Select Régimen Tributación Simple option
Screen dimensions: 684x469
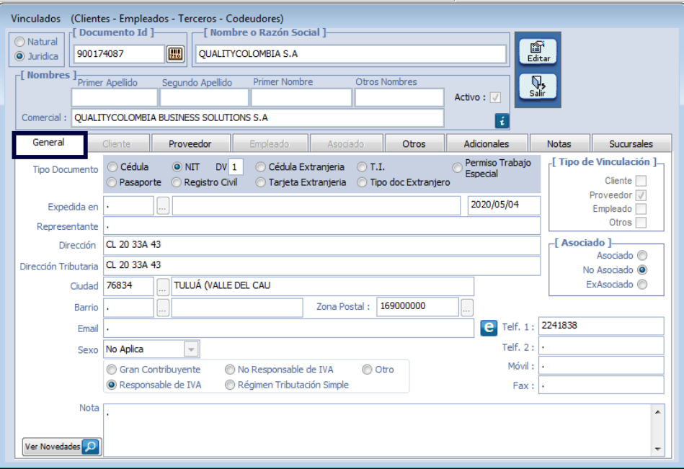point(230,385)
